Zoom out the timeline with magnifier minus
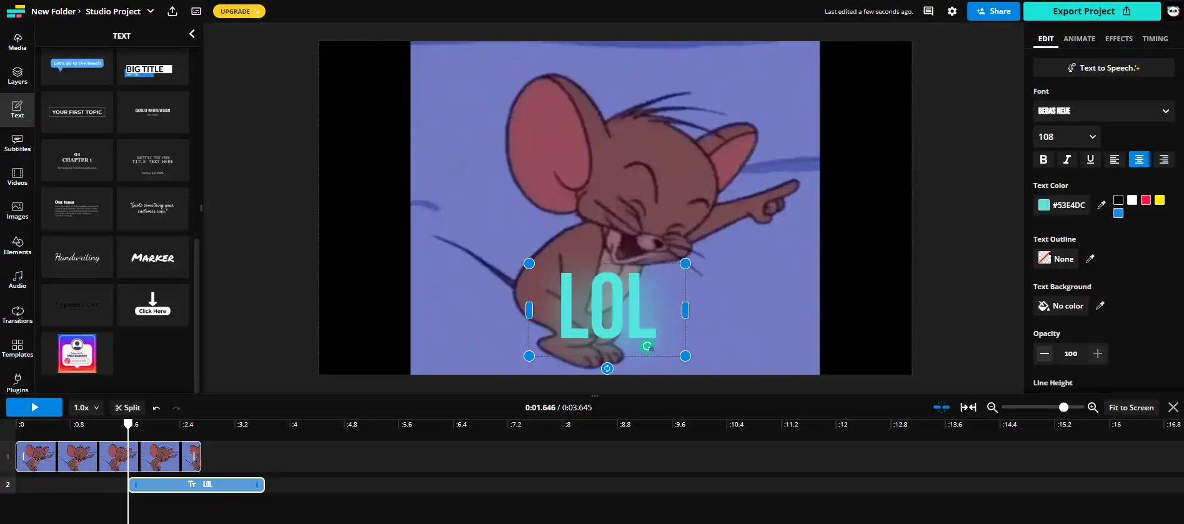Viewport: 1184px width, 524px height. click(x=992, y=407)
